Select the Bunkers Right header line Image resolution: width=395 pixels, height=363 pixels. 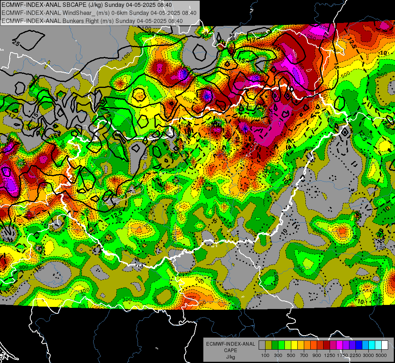pyautogui.click(x=92, y=21)
